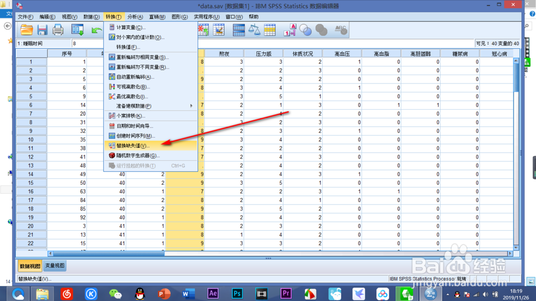Select 可视离散化(B)... menu entry
Screen dimensions: 536x301
(x=151, y=87)
